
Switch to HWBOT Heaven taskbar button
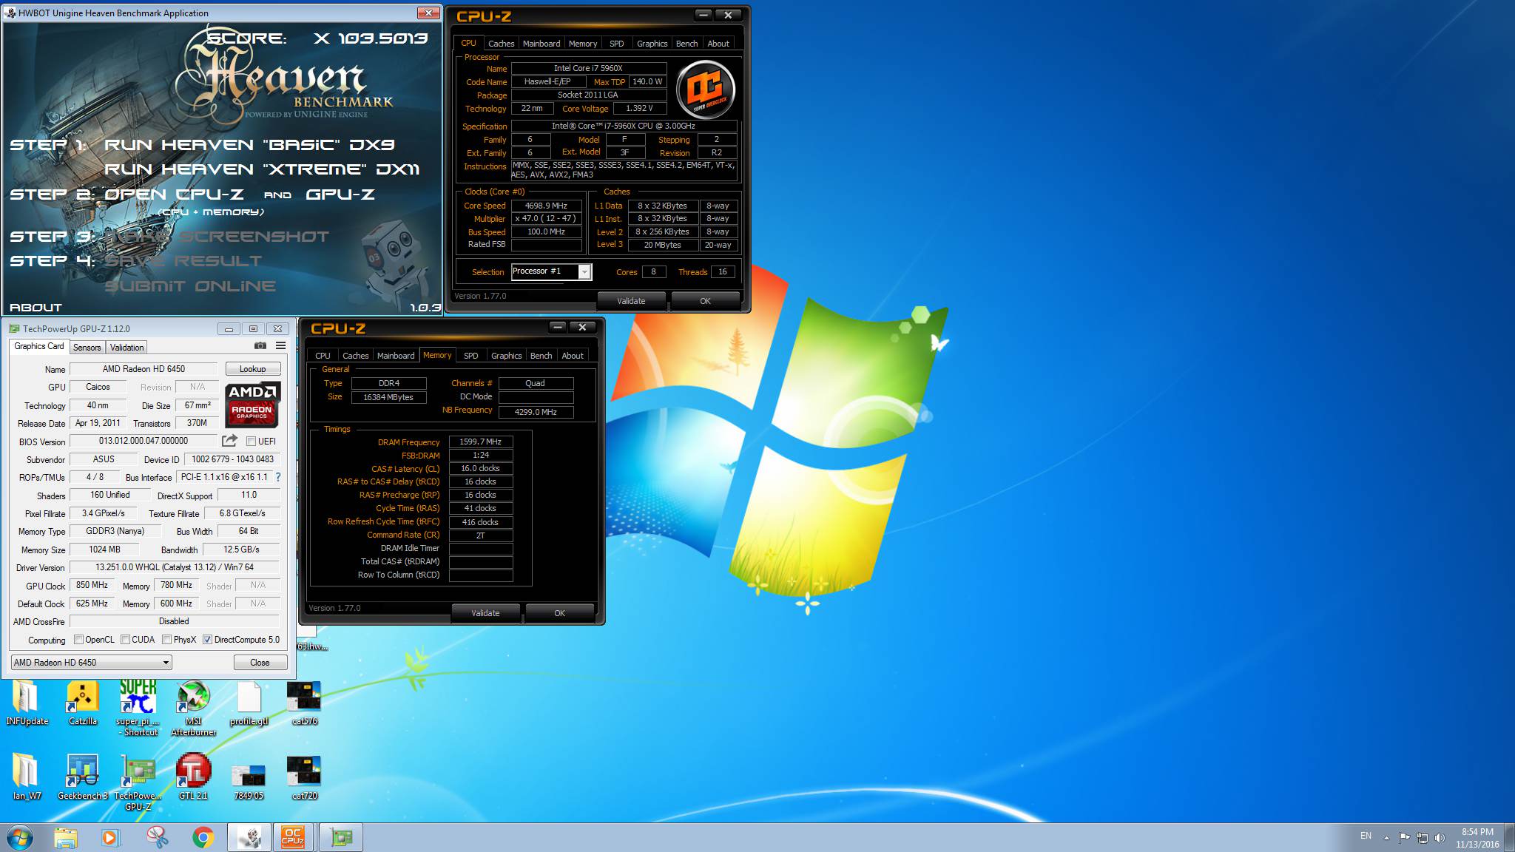(x=249, y=837)
